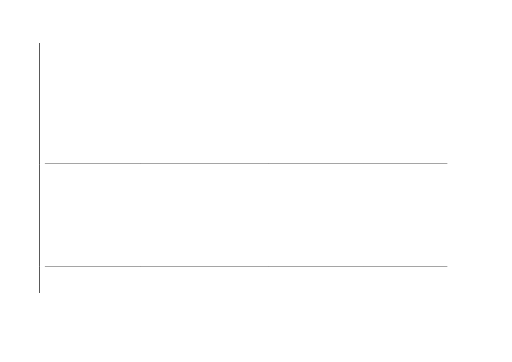Click the top-left corner of the outlined box

tap(40, 43)
